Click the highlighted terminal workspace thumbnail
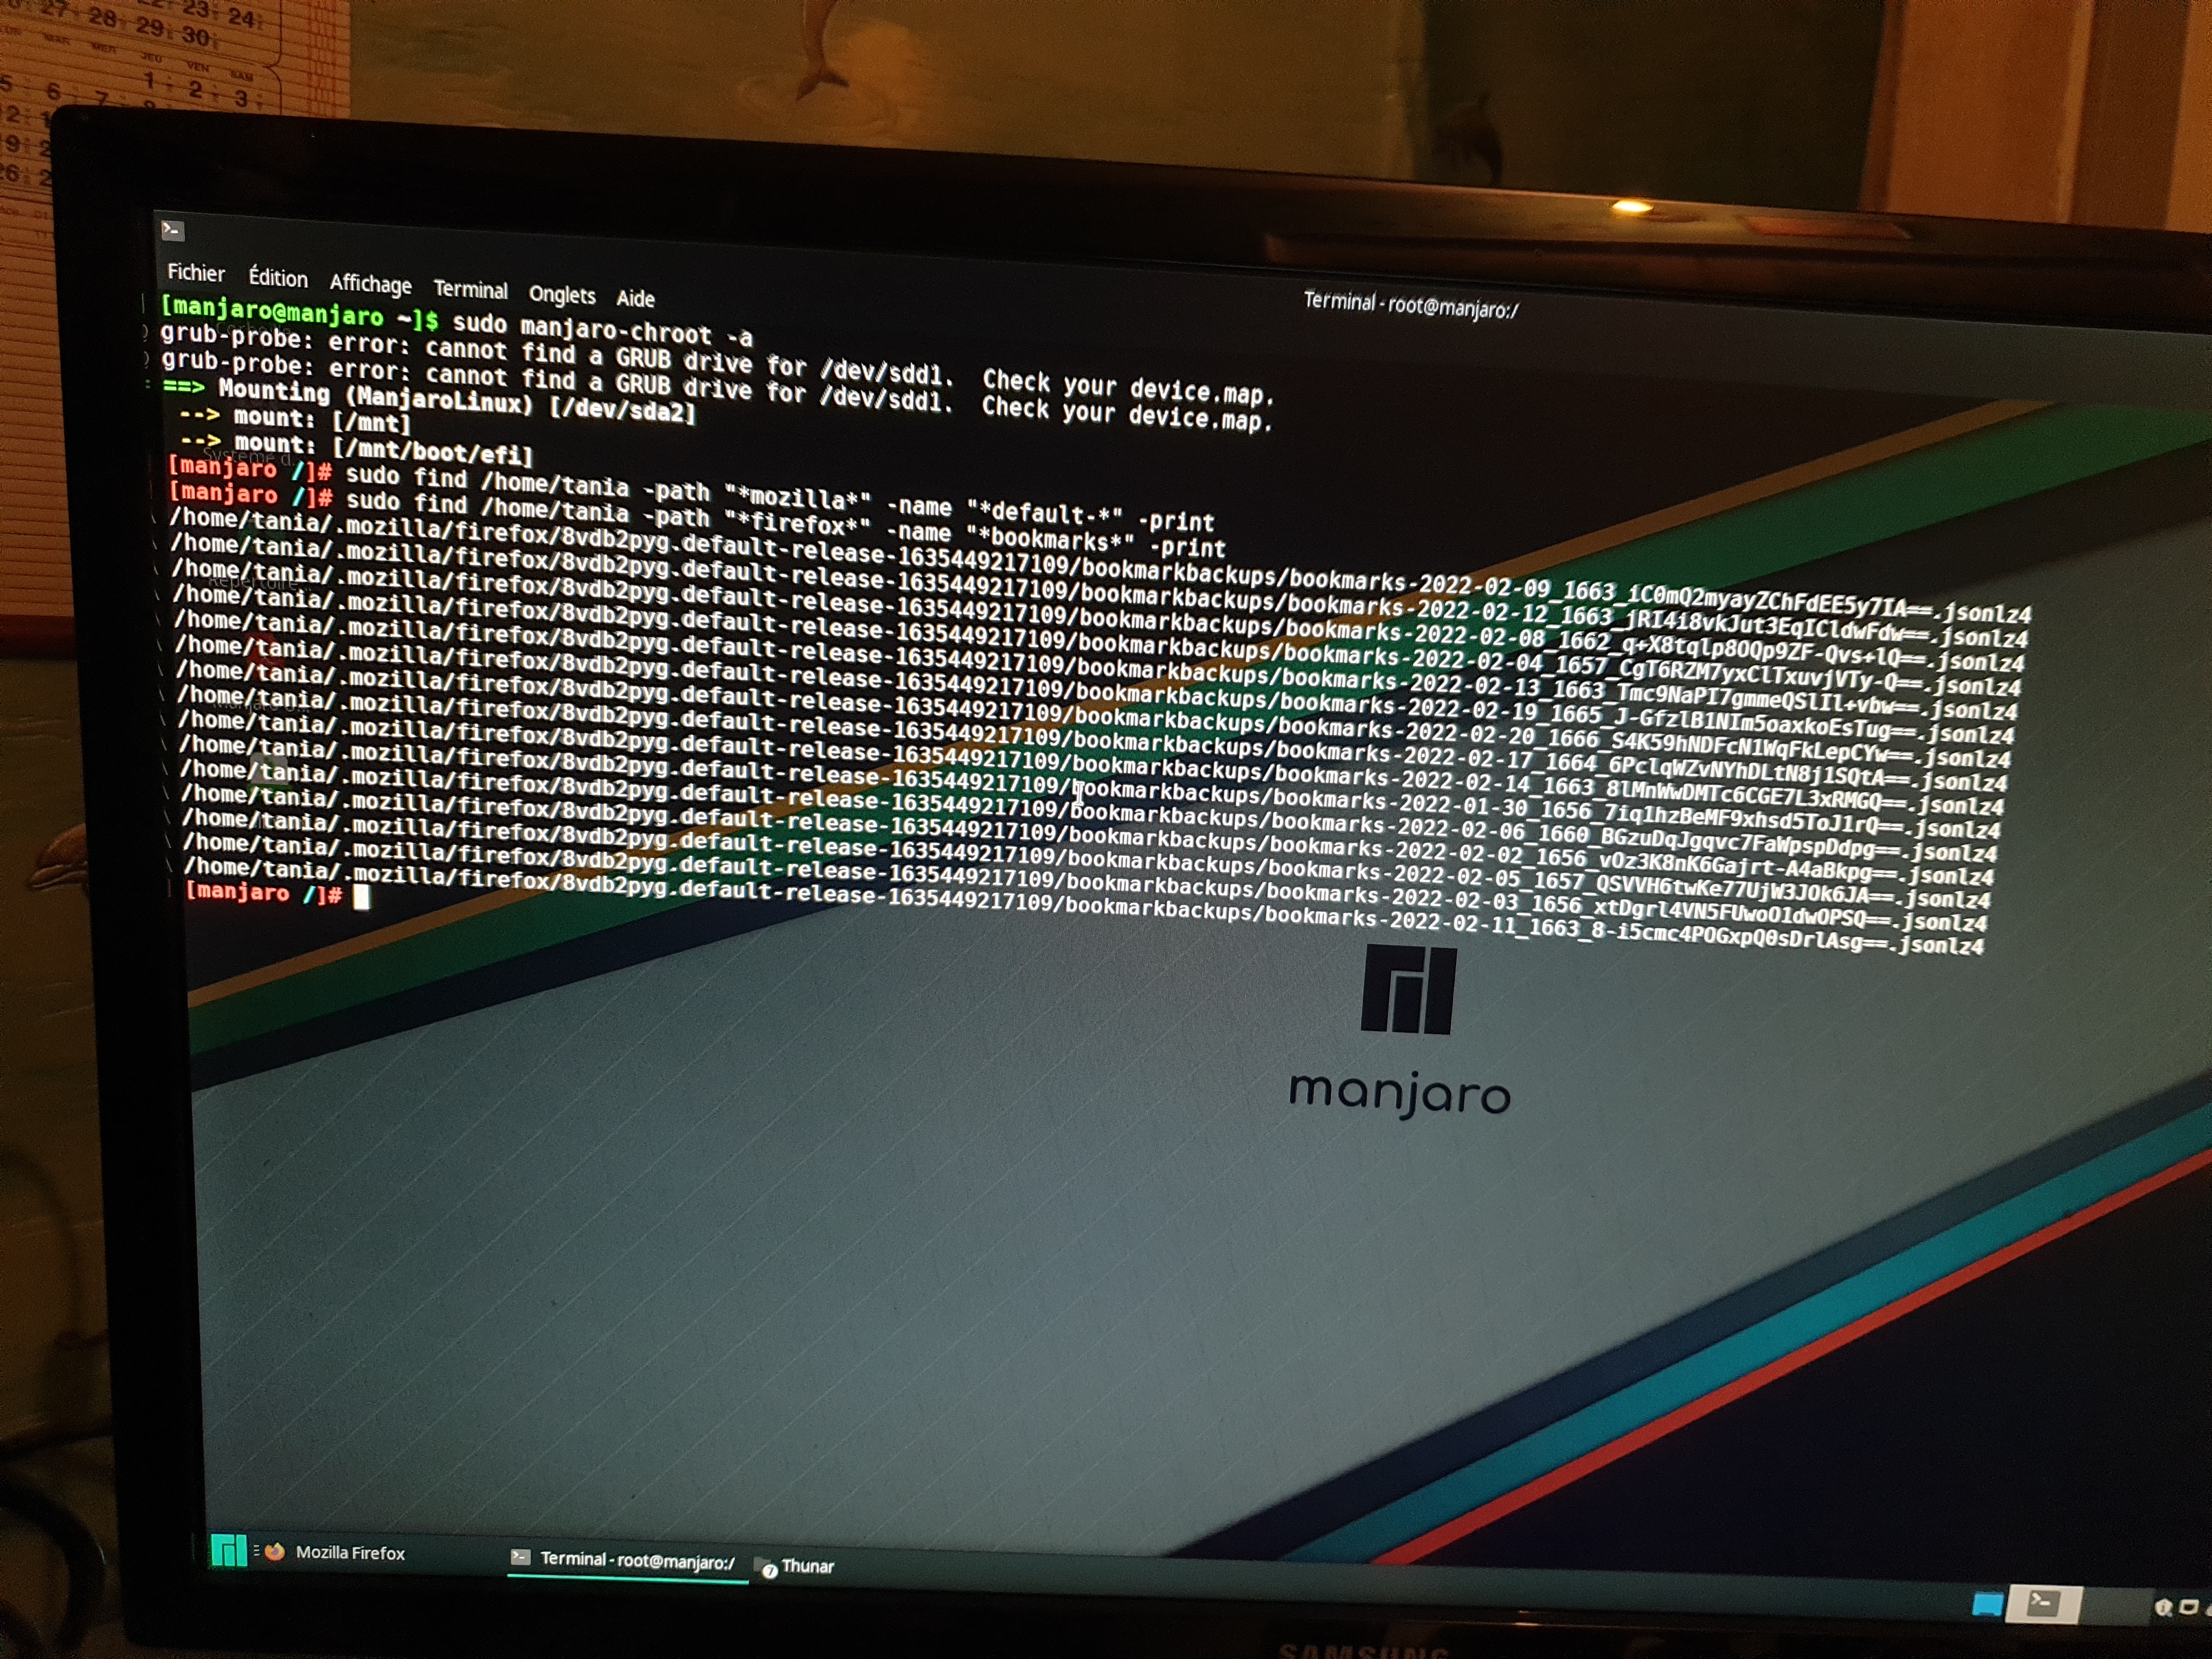Viewport: 2212px width, 1659px height. point(2043,1604)
